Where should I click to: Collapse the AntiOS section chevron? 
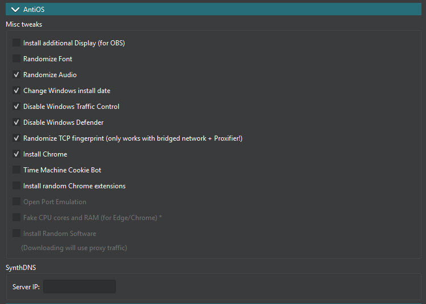(x=15, y=9)
